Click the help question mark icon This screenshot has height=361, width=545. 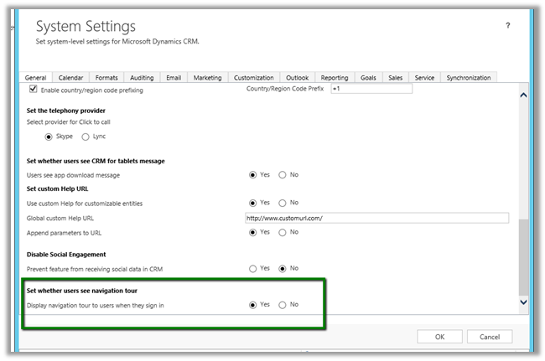(x=507, y=26)
